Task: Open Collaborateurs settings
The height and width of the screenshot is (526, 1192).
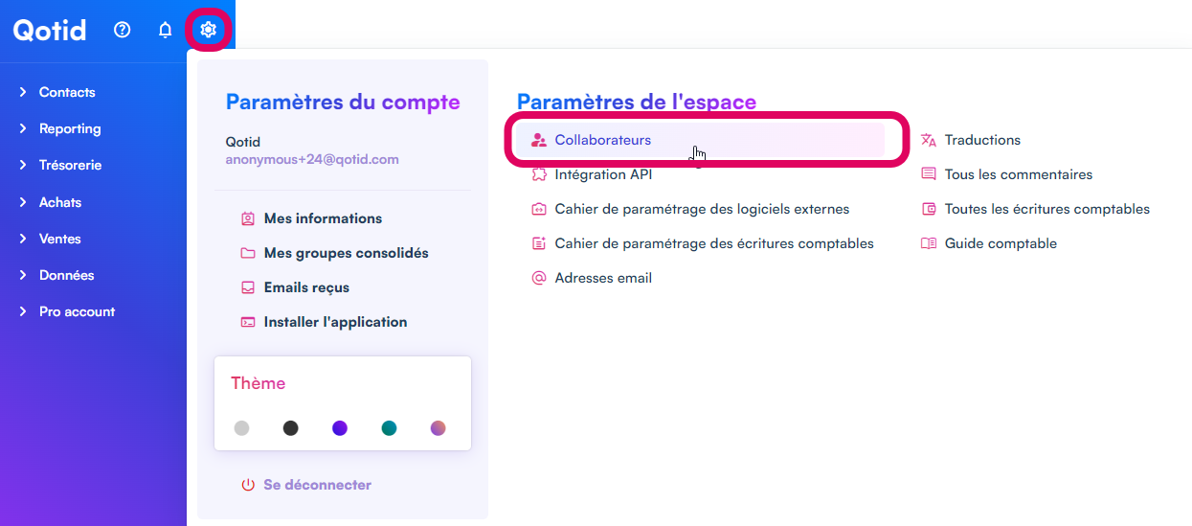Action: pos(603,140)
